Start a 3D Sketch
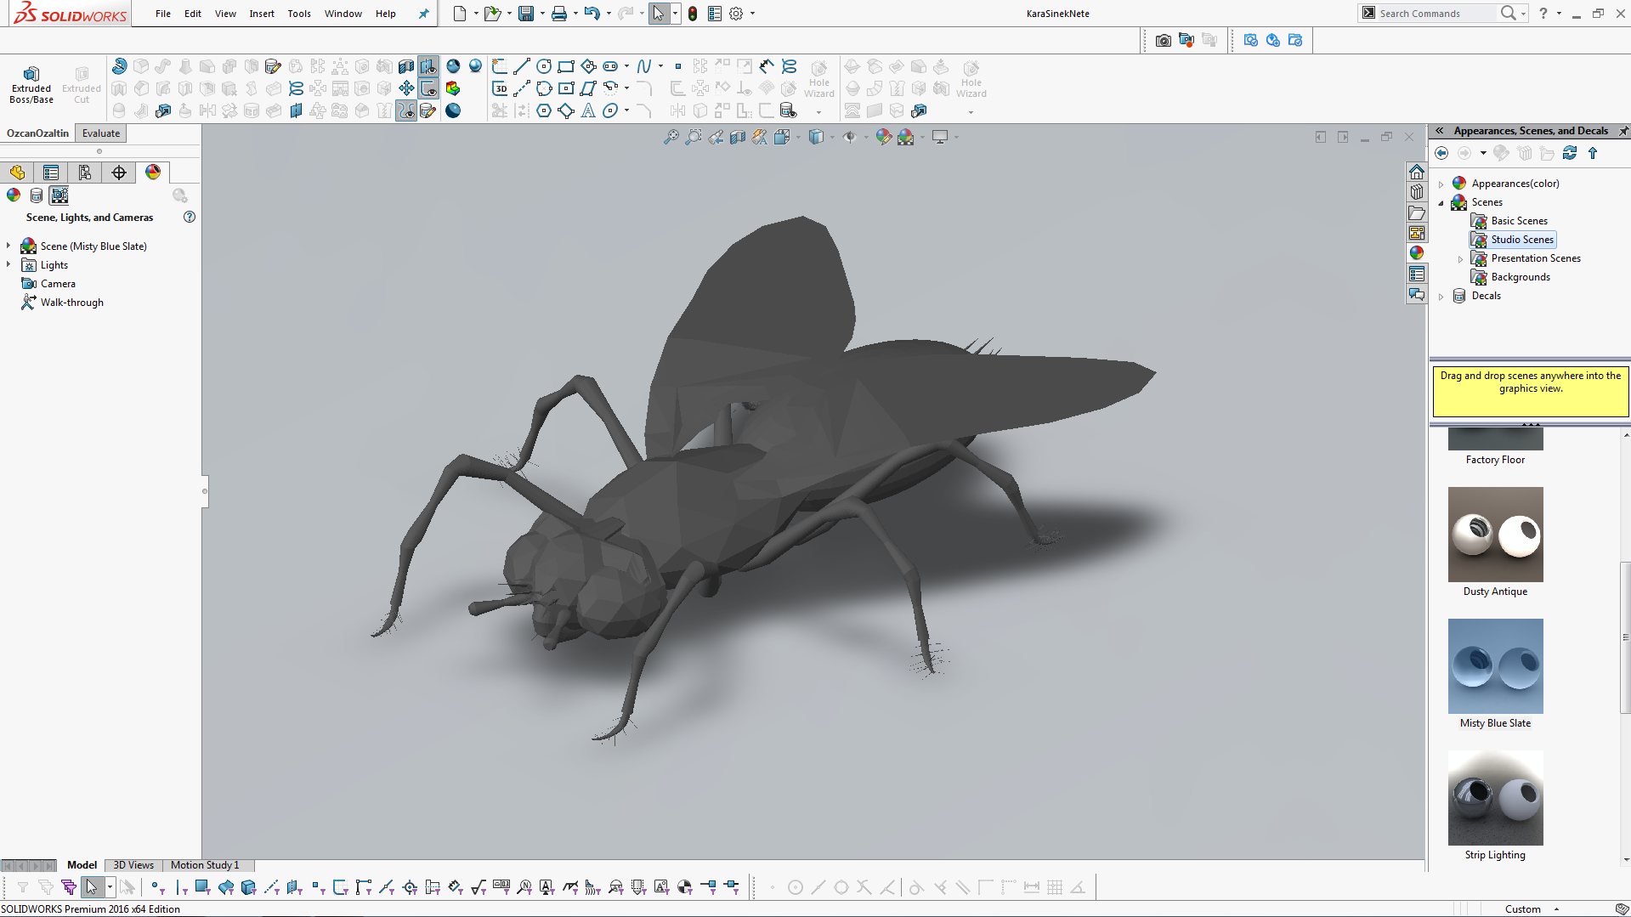 tap(500, 88)
